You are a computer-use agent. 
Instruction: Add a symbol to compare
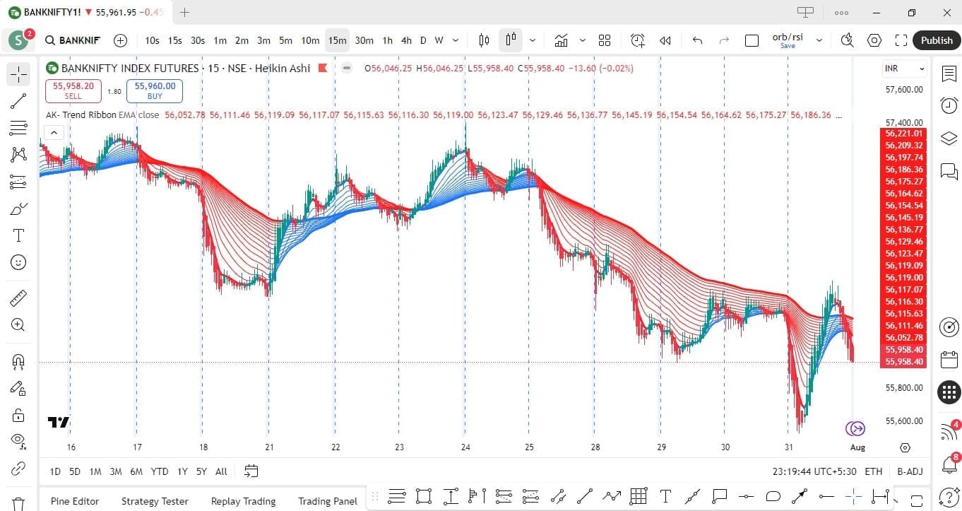(120, 40)
